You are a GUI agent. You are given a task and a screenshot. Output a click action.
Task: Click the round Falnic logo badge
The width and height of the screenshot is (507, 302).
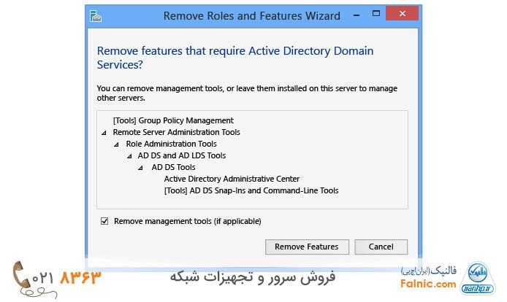tap(479, 278)
